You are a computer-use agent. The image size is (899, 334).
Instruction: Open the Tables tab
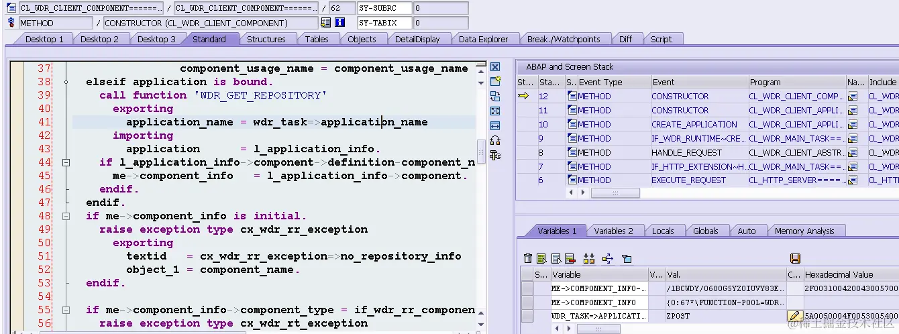pyautogui.click(x=317, y=39)
